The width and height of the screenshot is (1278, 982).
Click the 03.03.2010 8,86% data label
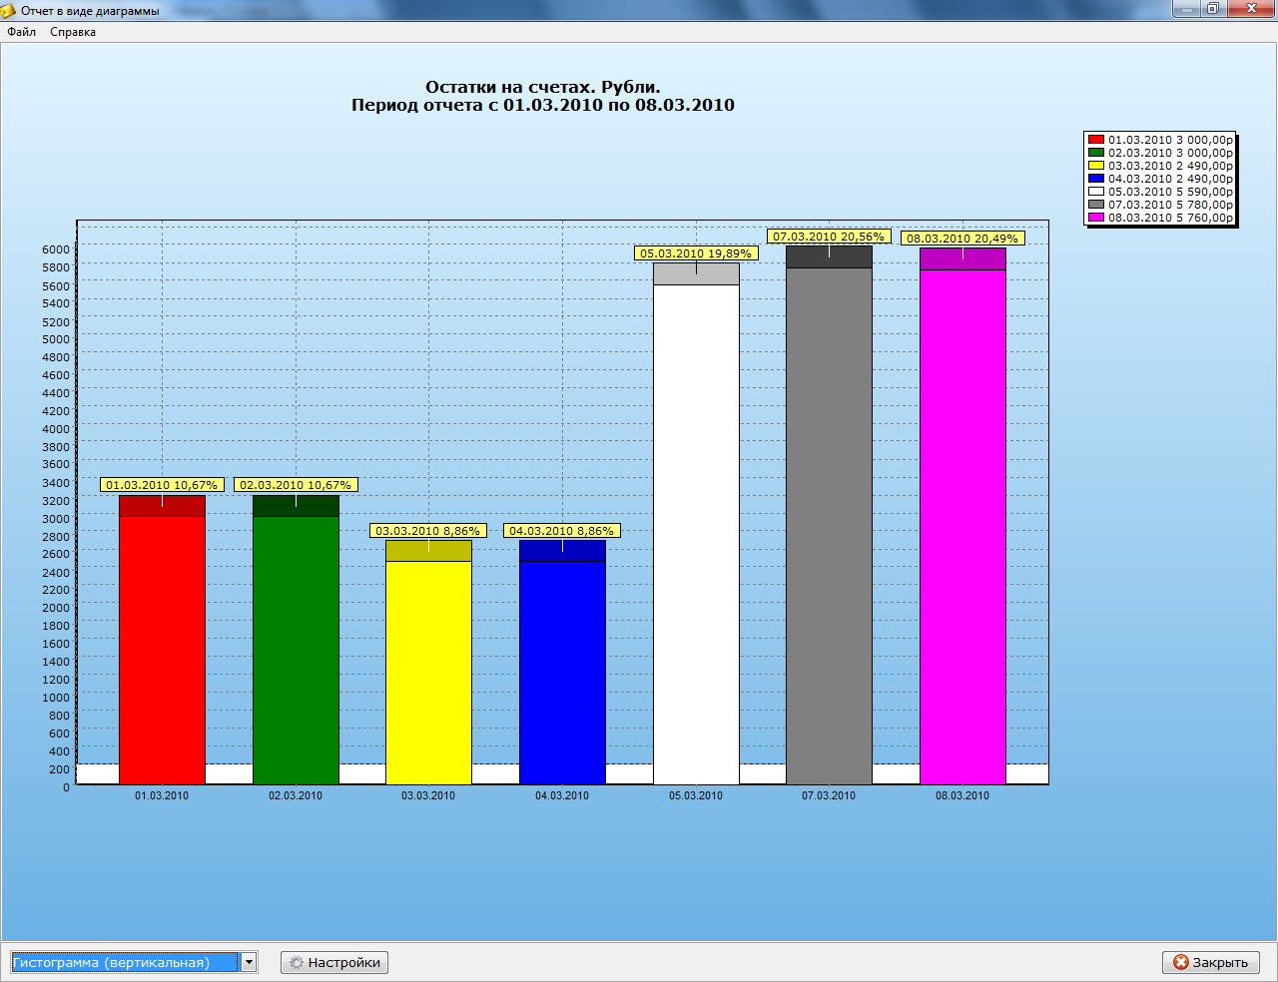[428, 531]
